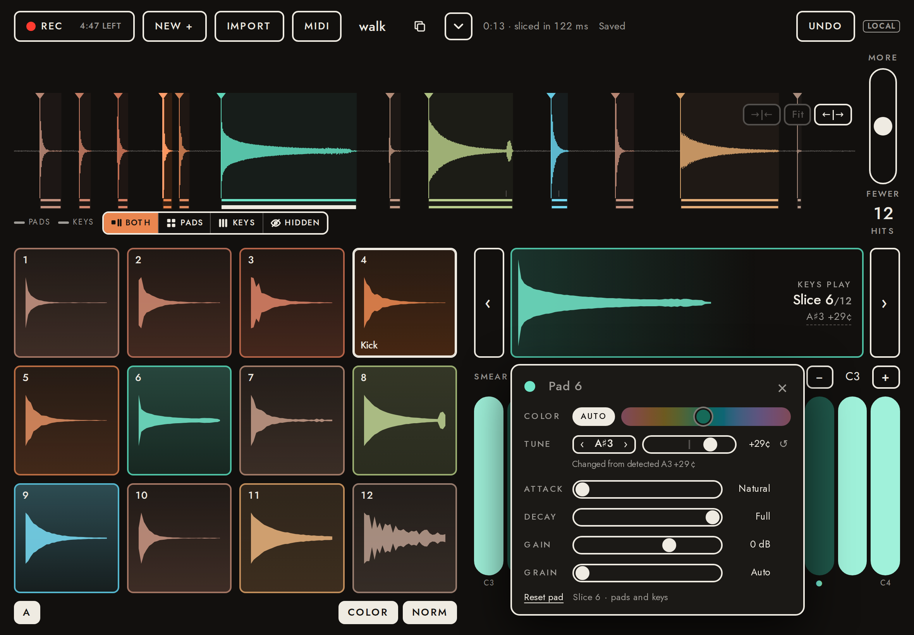Trigger the blue pad 9
914x635 pixels.
tap(67, 538)
